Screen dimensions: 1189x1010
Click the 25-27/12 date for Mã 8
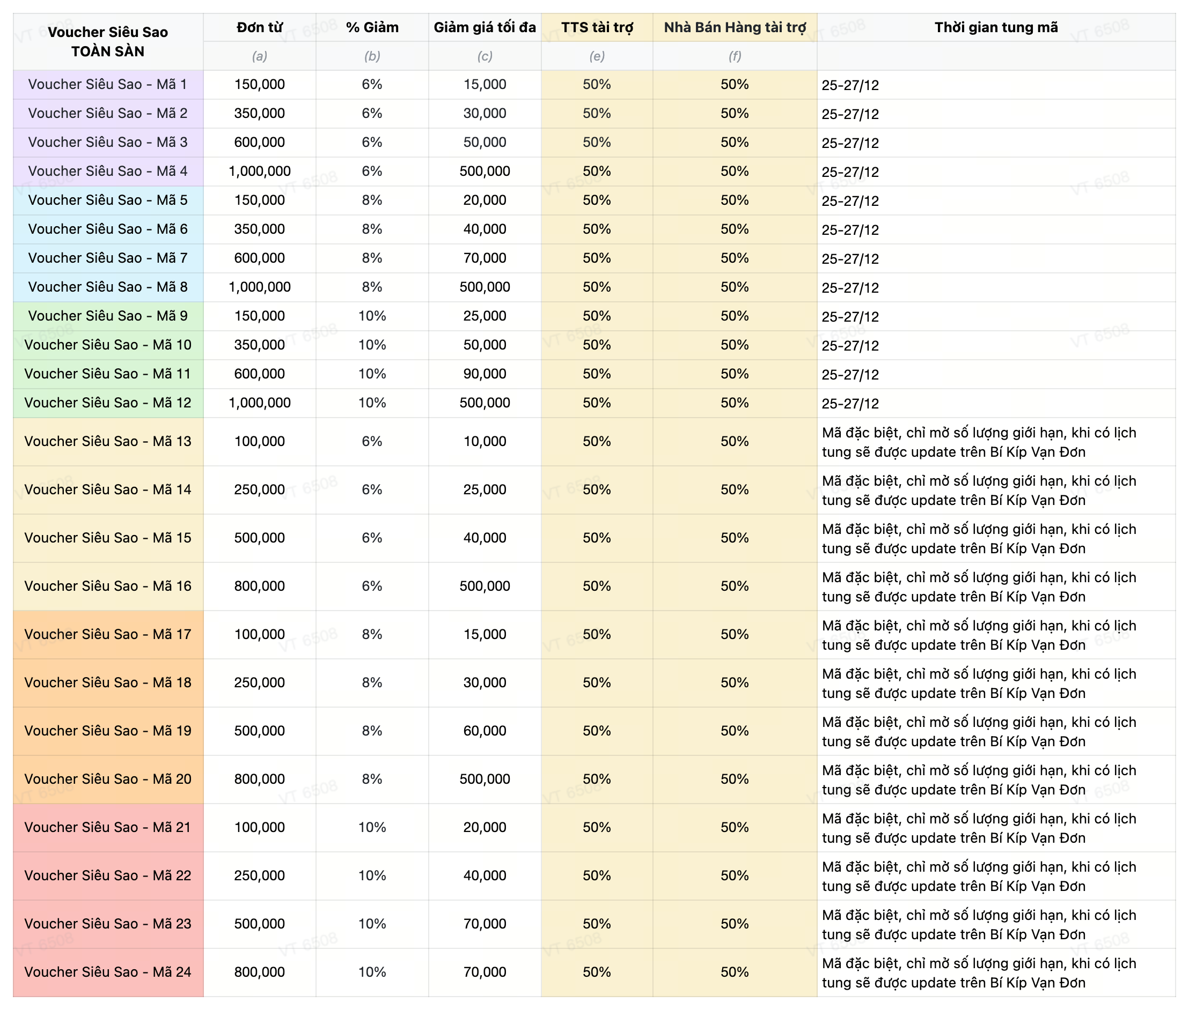(850, 287)
